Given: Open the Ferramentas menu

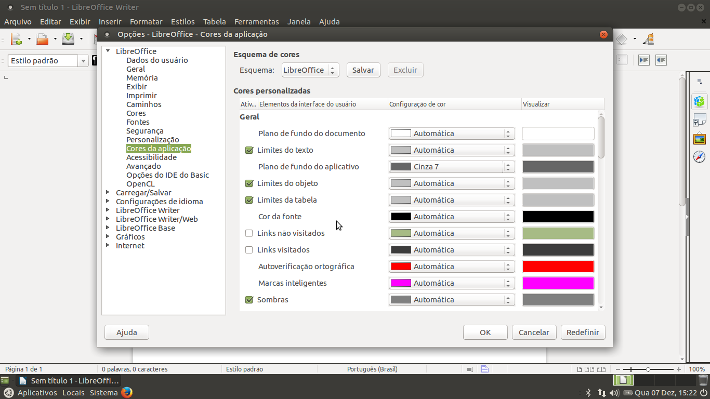Looking at the screenshot, I should [x=257, y=22].
